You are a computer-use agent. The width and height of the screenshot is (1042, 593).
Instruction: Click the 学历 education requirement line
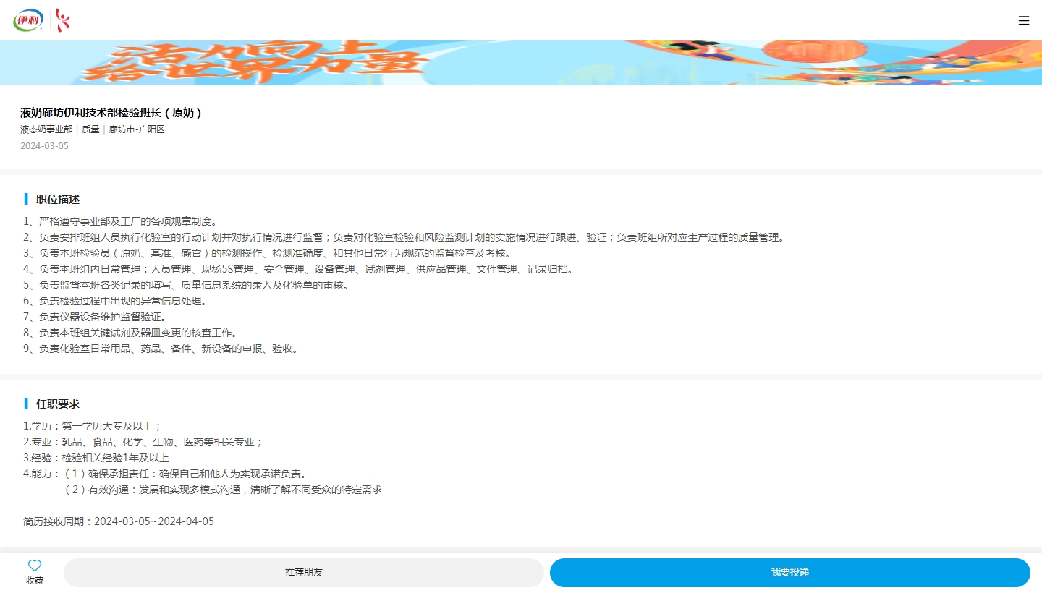93,426
